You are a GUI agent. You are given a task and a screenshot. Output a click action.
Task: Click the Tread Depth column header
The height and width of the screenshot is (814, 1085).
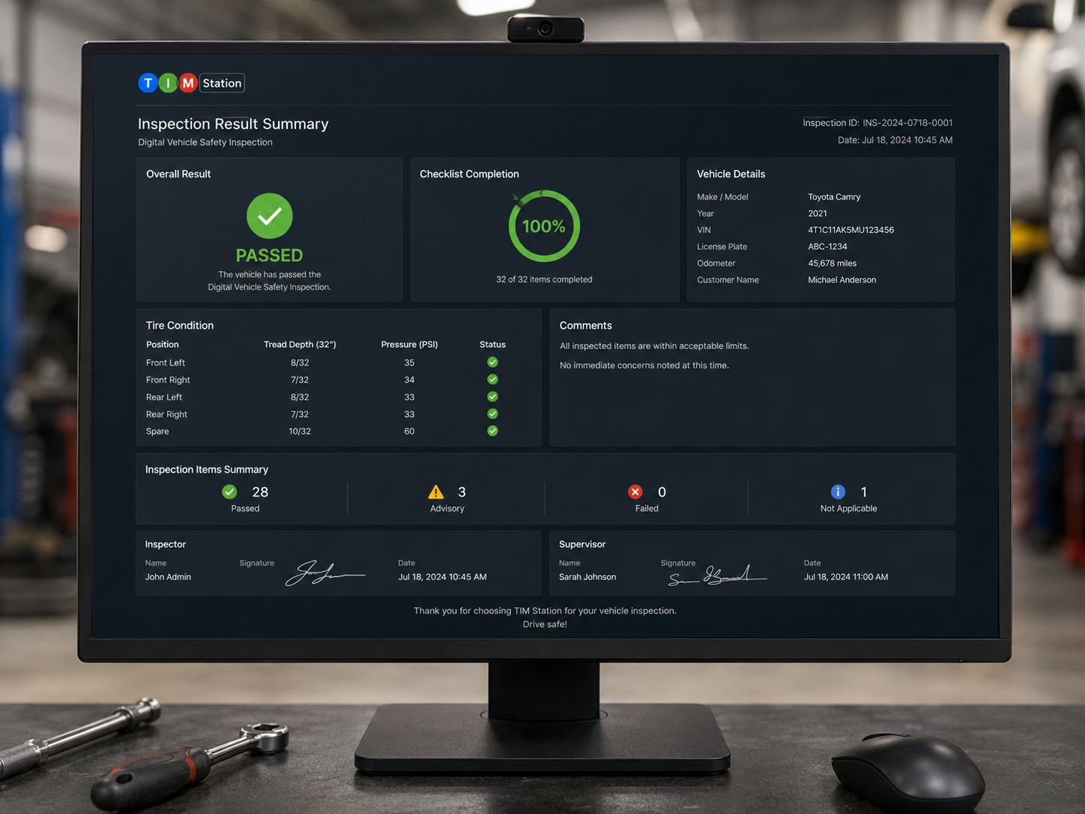pyautogui.click(x=300, y=345)
